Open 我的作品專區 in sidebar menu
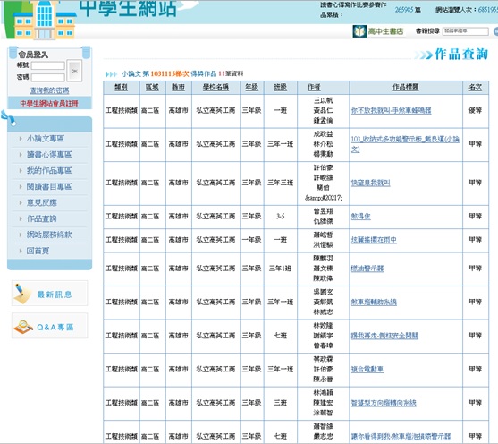Image resolution: width=498 pixels, height=444 pixels. point(49,171)
